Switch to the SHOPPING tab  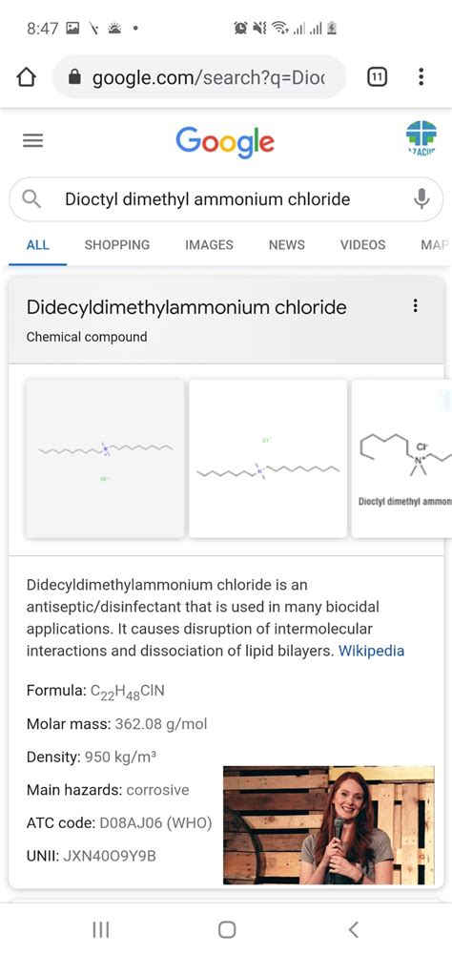pos(117,245)
